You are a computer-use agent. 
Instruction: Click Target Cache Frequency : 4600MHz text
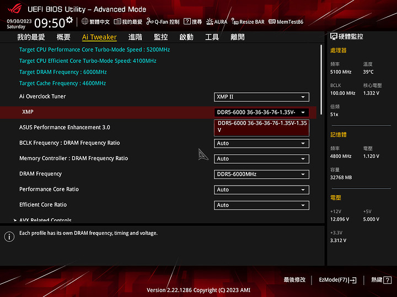62,83
